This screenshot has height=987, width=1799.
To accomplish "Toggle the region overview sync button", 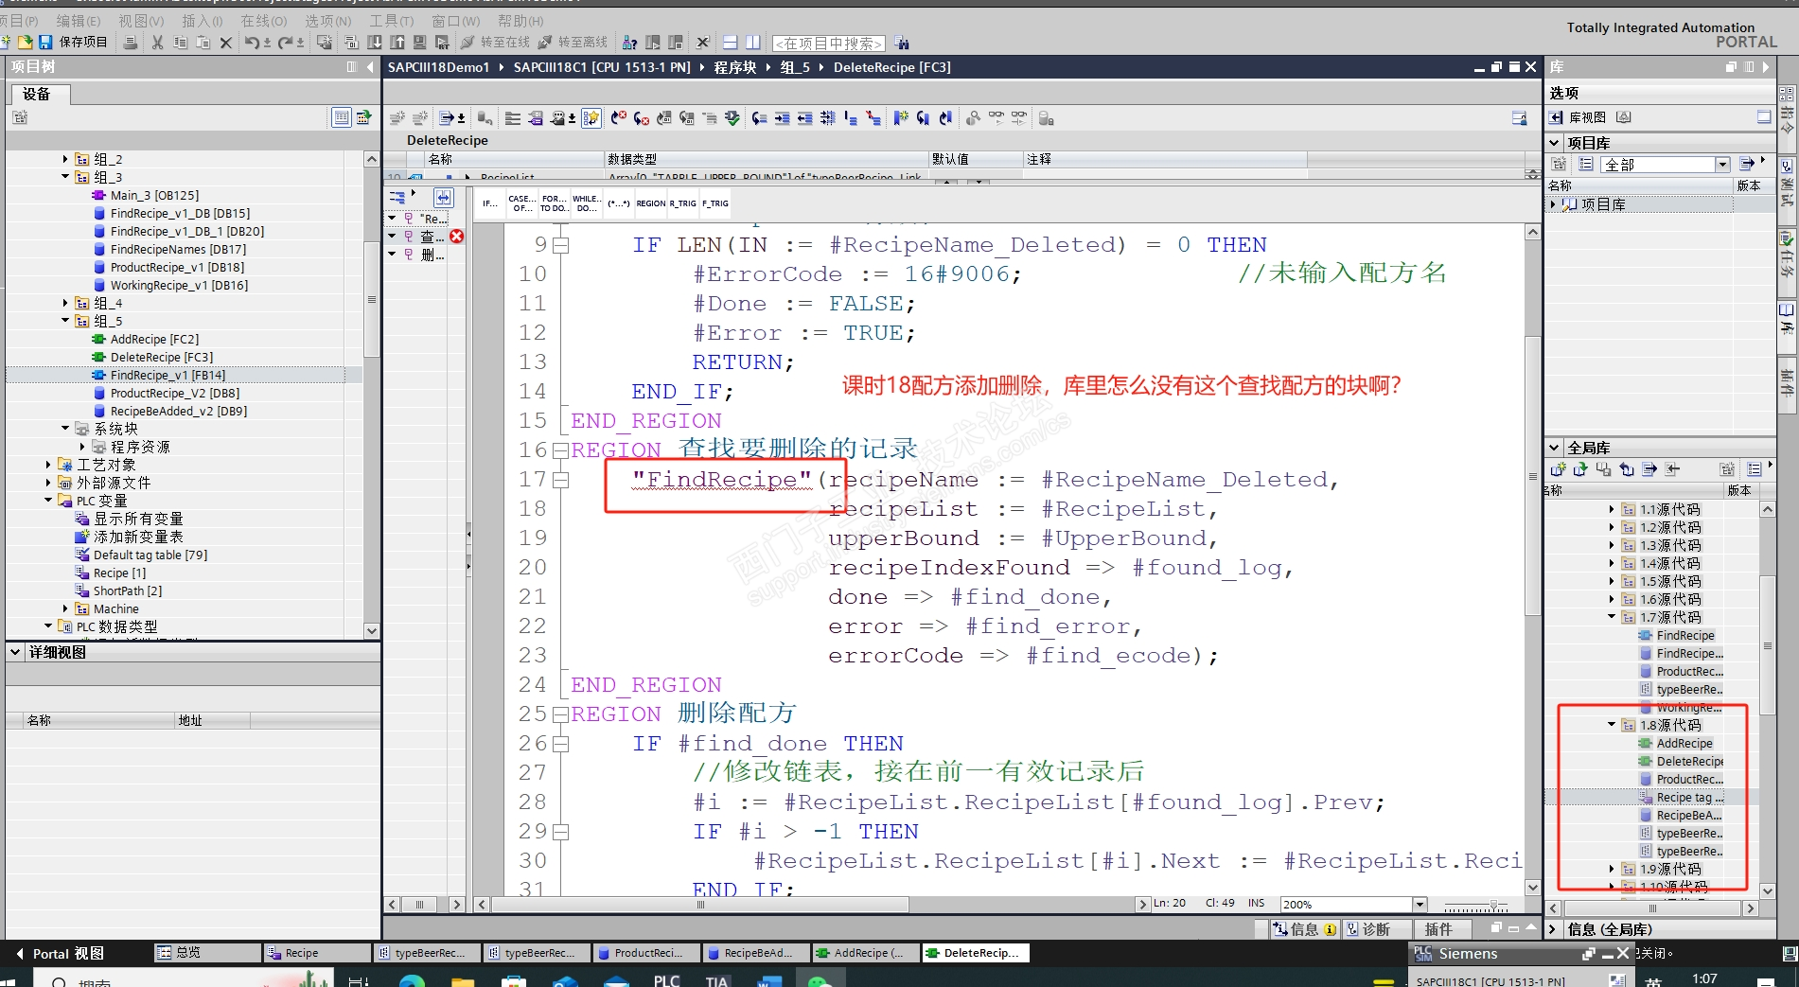I will pos(443,197).
